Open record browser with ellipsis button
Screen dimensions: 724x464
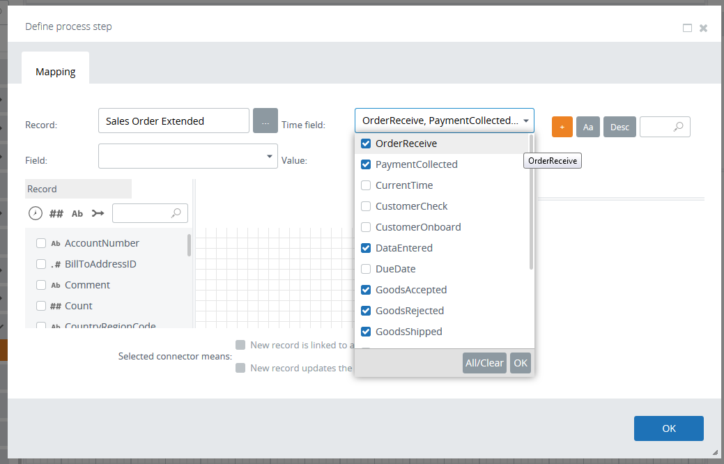(x=265, y=121)
